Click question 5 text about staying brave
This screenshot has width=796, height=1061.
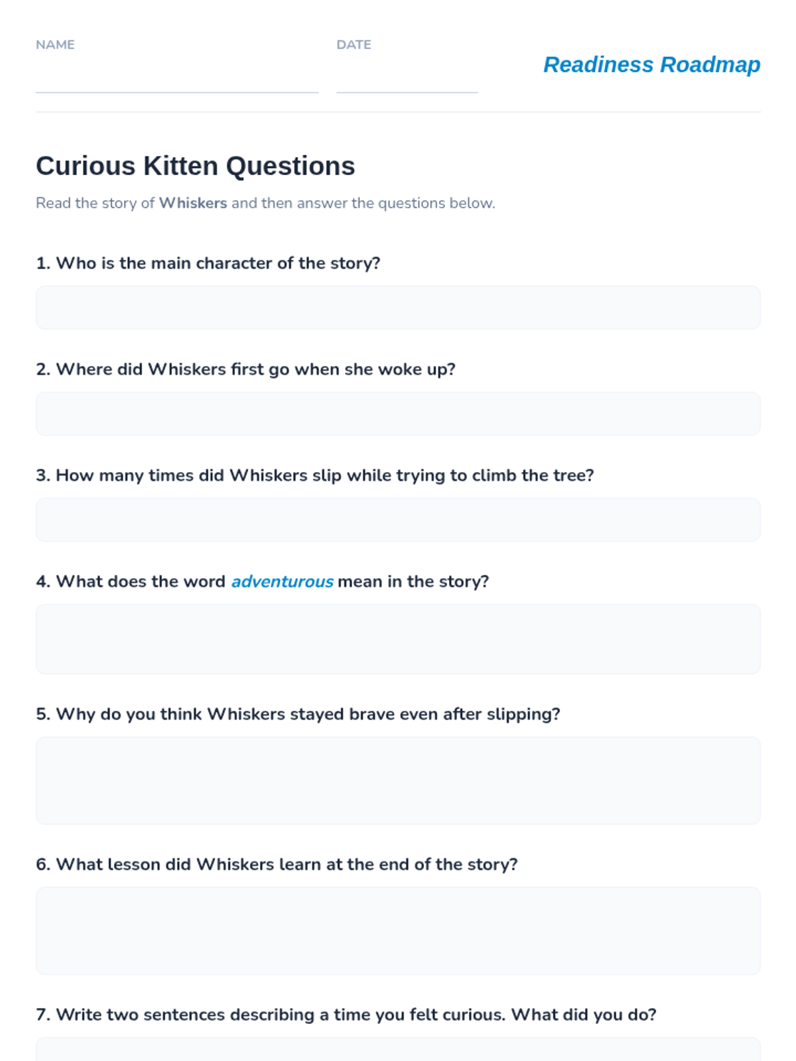[298, 714]
